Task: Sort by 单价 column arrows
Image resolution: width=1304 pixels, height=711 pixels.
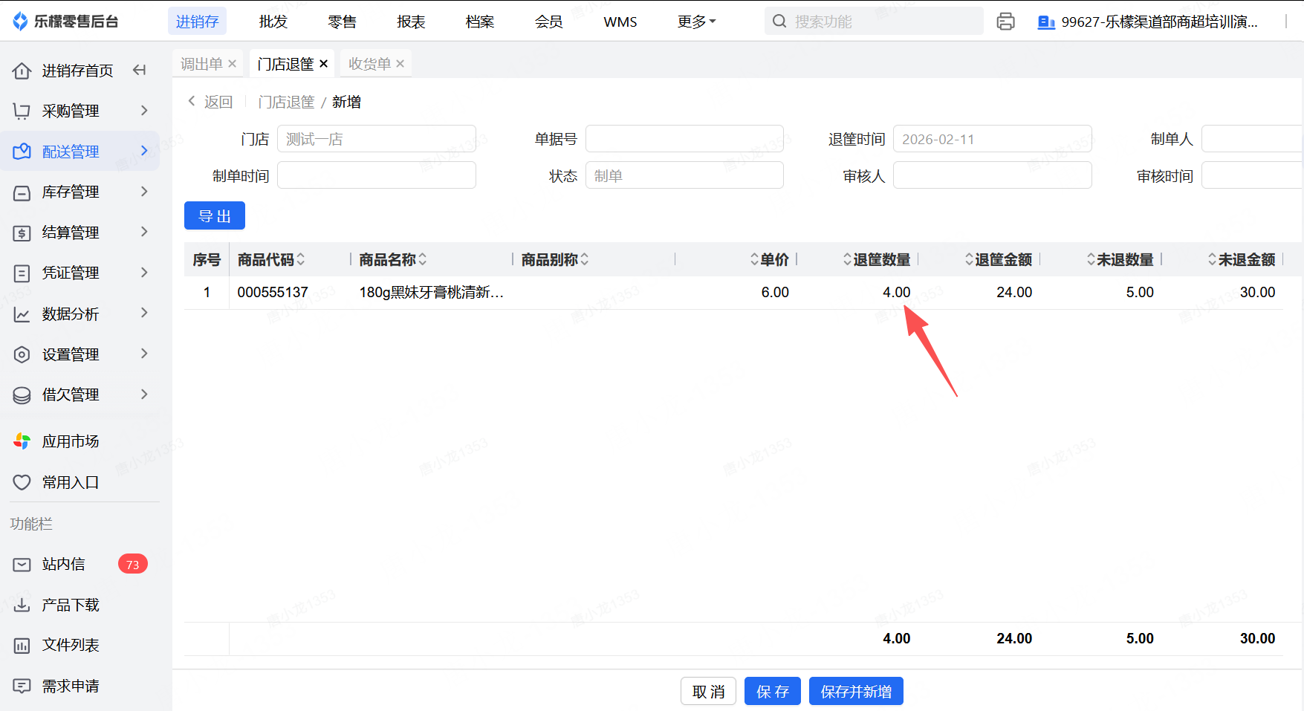Action: click(754, 259)
